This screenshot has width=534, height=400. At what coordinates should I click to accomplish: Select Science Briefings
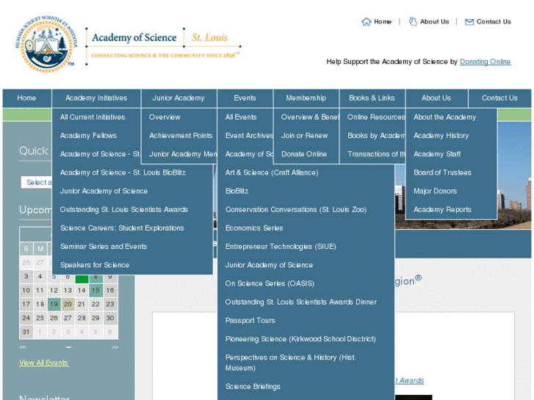tap(253, 386)
